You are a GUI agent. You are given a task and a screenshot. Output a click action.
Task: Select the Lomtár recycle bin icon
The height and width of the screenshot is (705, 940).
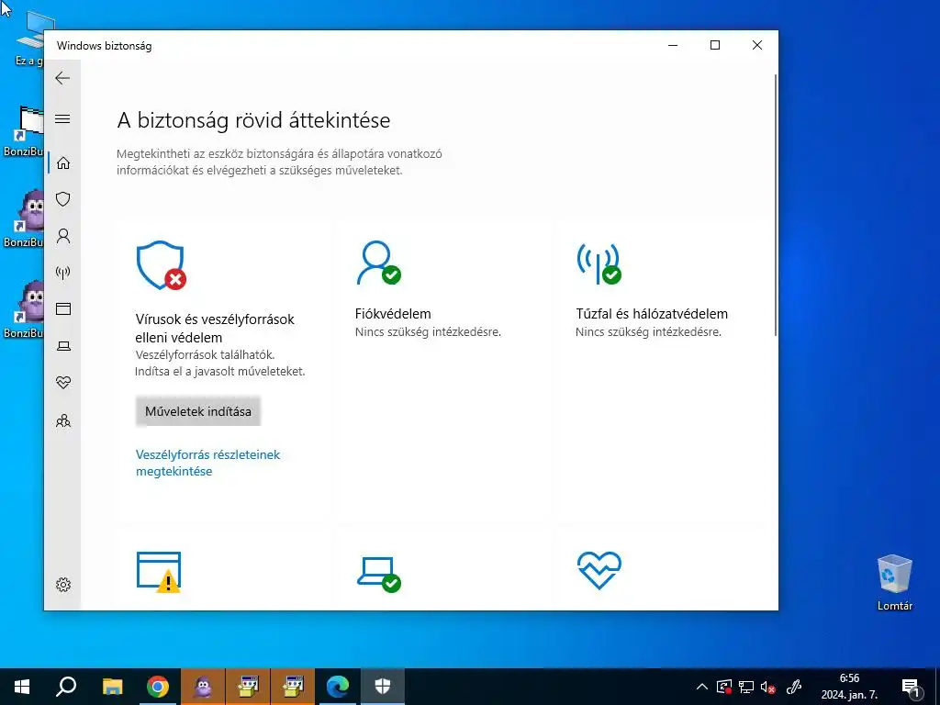[x=894, y=583]
